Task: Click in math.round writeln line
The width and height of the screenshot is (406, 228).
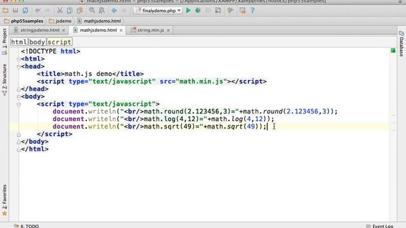Action: coord(195,111)
